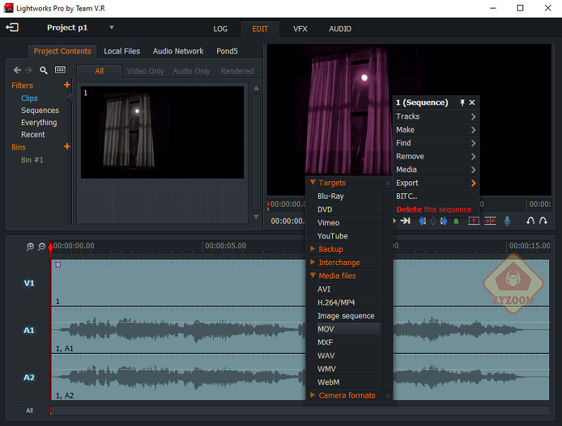Toggle the list view keyboard icon

tap(60, 70)
